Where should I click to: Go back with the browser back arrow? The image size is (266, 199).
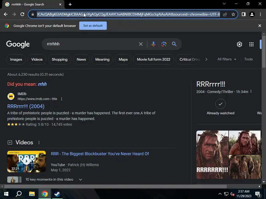pos(6,15)
